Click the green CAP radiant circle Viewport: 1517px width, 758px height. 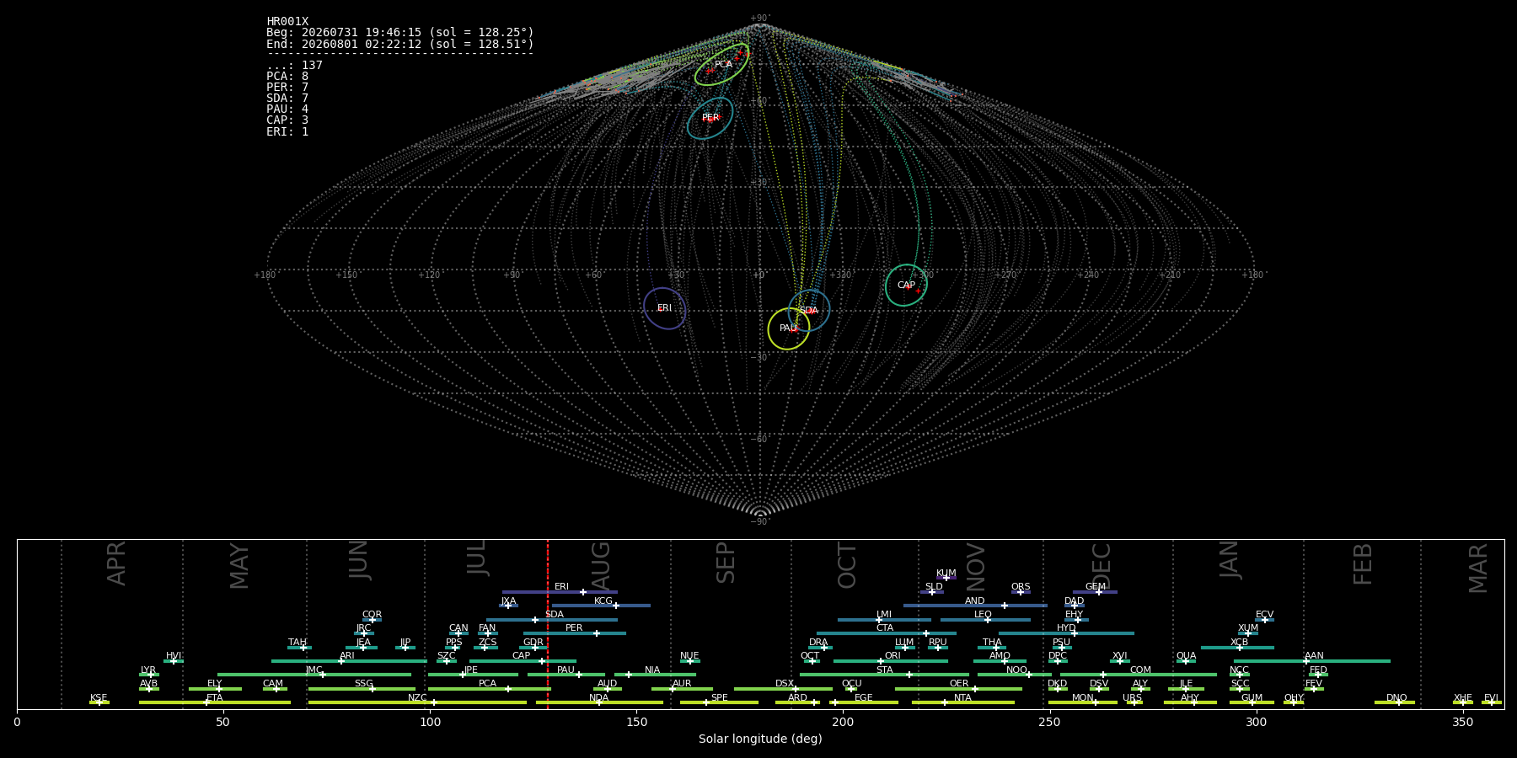click(906, 286)
